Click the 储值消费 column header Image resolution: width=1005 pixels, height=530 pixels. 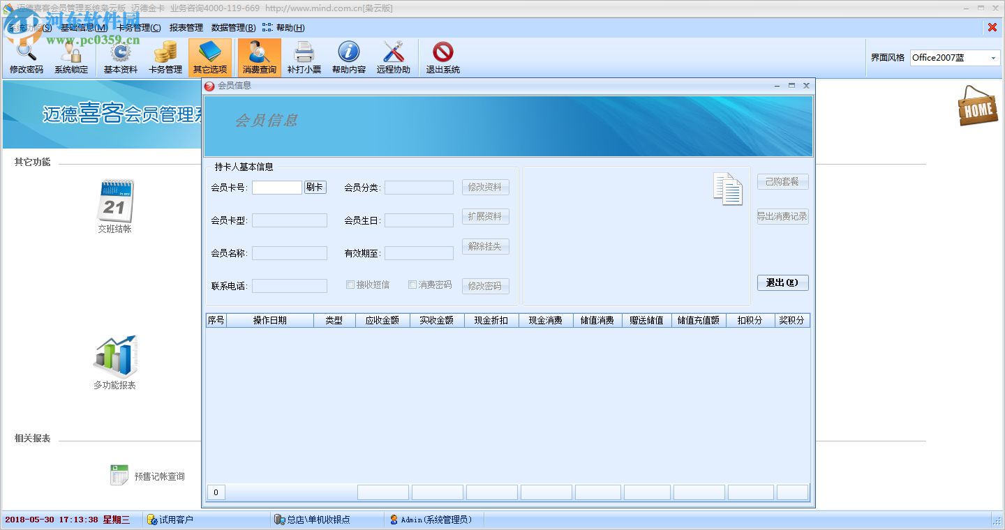(597, 320)
